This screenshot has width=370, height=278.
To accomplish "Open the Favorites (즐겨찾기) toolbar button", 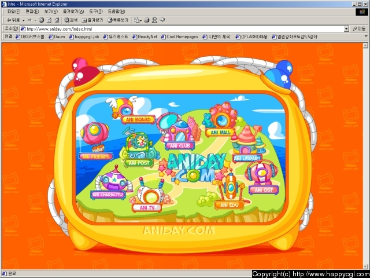I will click(x=92, y=20).
